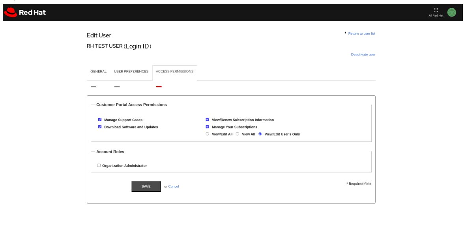Screen dimensions: 466x226
Task: Select the View/Edit All radio option
Action: 208,134
